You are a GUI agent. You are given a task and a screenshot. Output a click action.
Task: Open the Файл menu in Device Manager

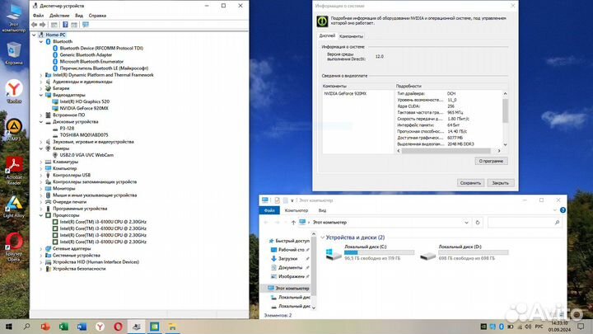point(38,16)
